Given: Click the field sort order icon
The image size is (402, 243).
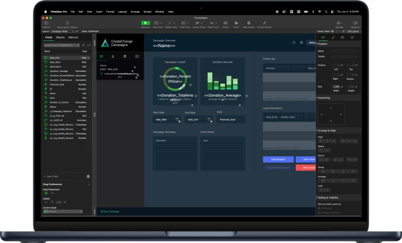Looking at the screenshot, I should [x=88, y=45].
